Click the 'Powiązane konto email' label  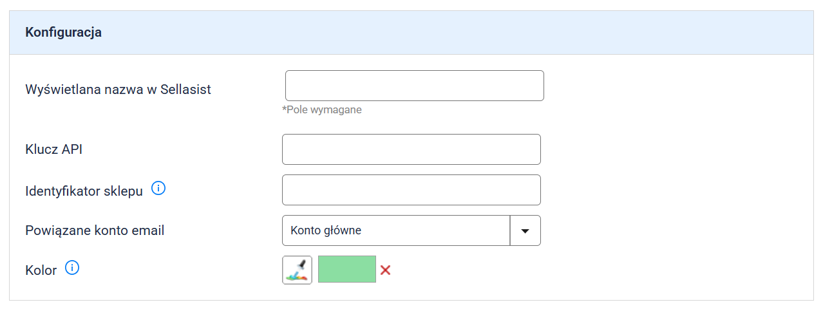point(95,230)
